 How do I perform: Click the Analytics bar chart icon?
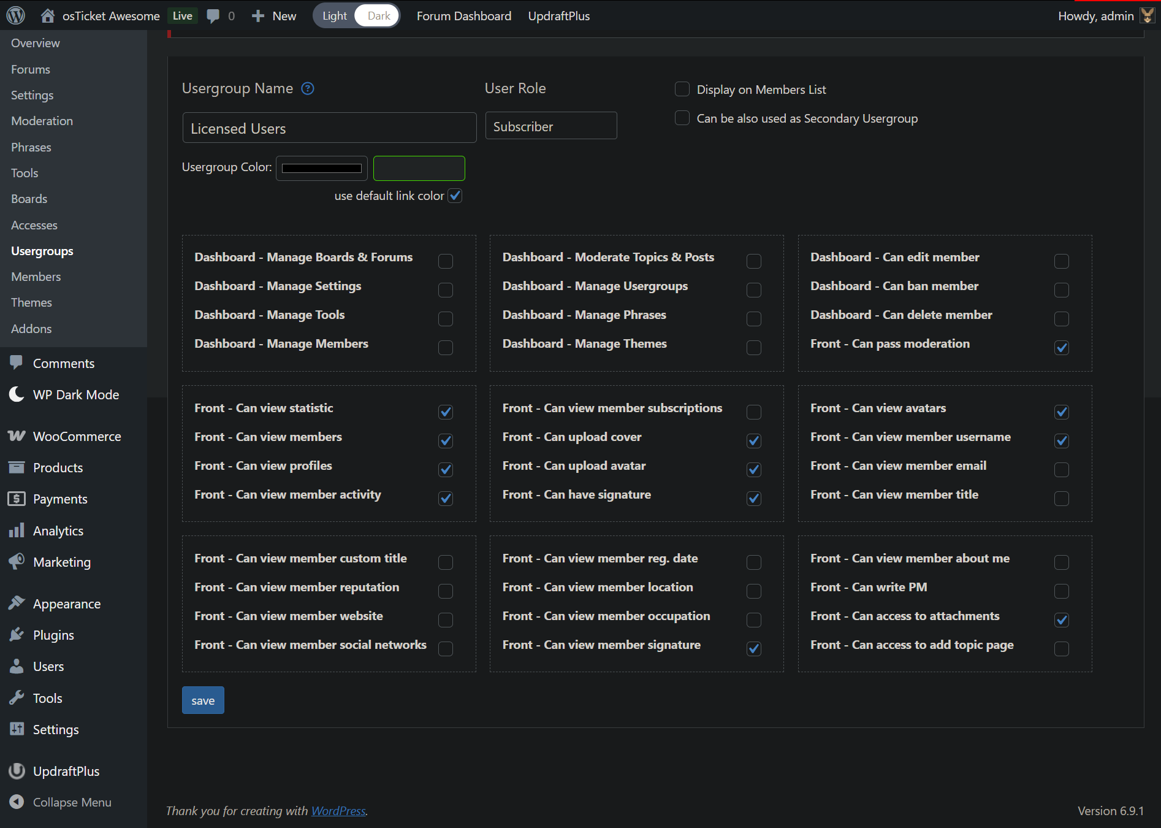pyautogui.click(x=17, y=531)
